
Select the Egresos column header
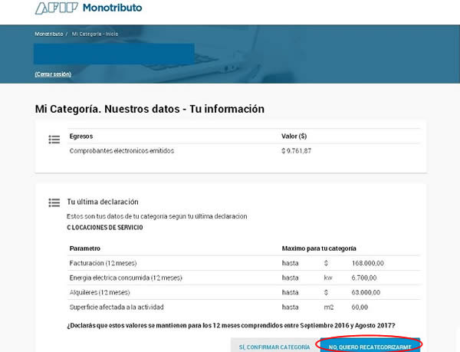tap(81, 137)
